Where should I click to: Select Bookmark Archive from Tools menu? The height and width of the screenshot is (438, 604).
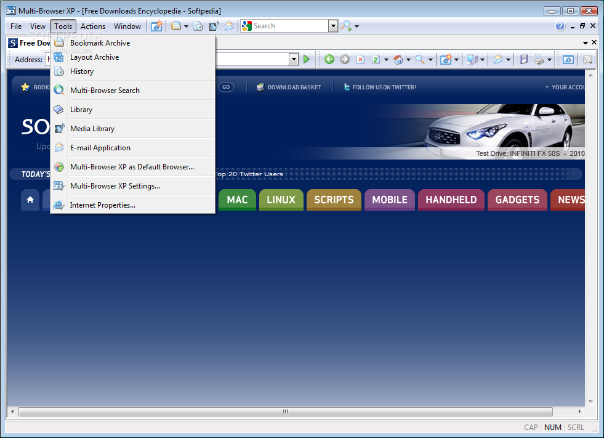132,43
